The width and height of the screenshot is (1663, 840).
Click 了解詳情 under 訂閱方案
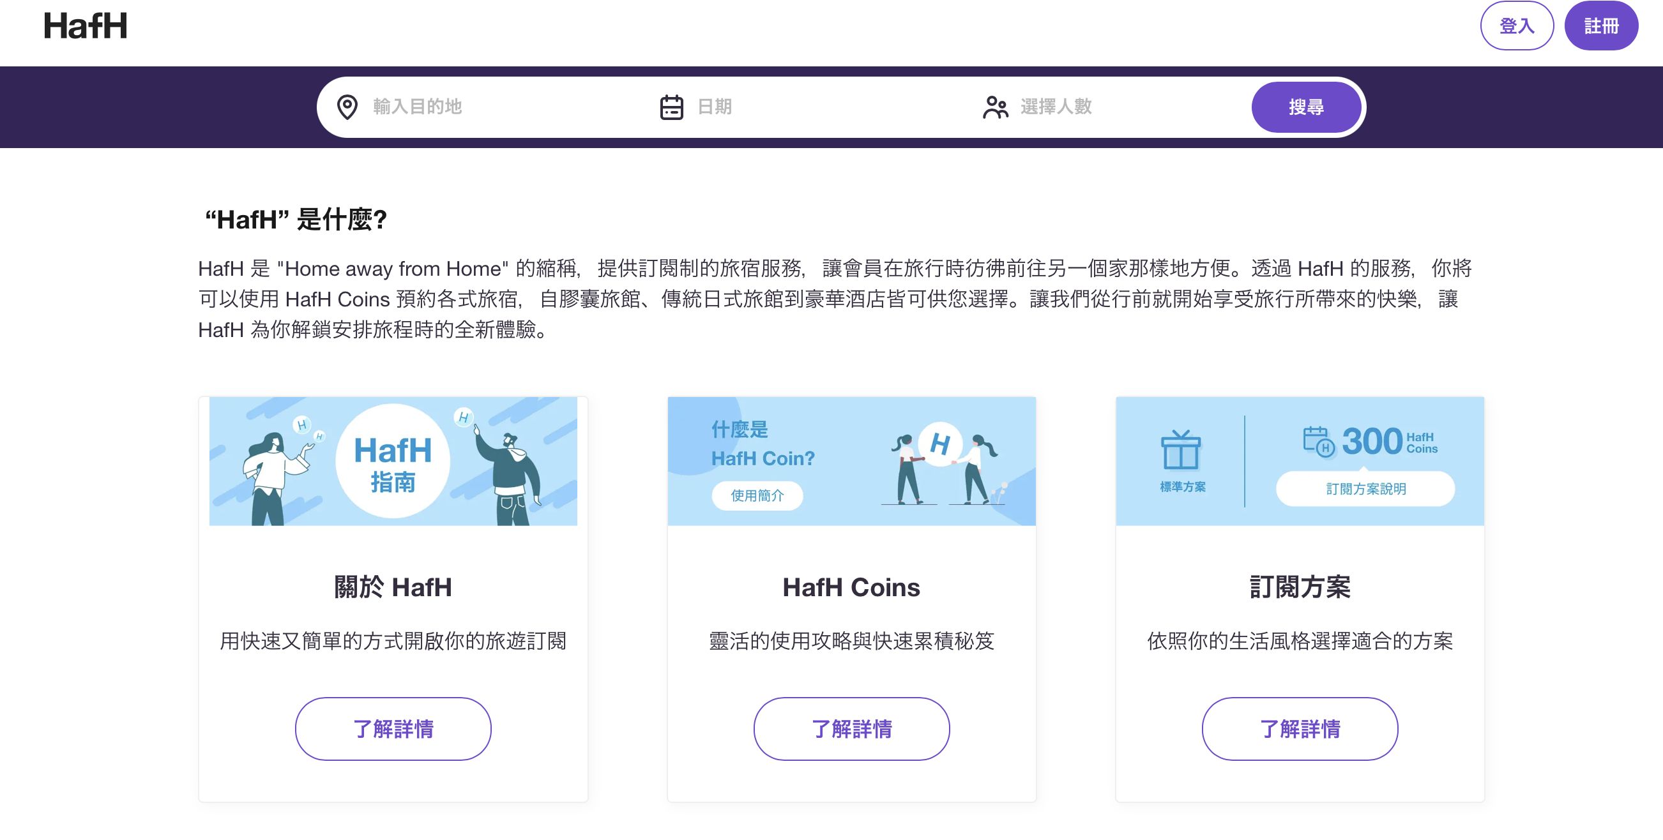1300,728
